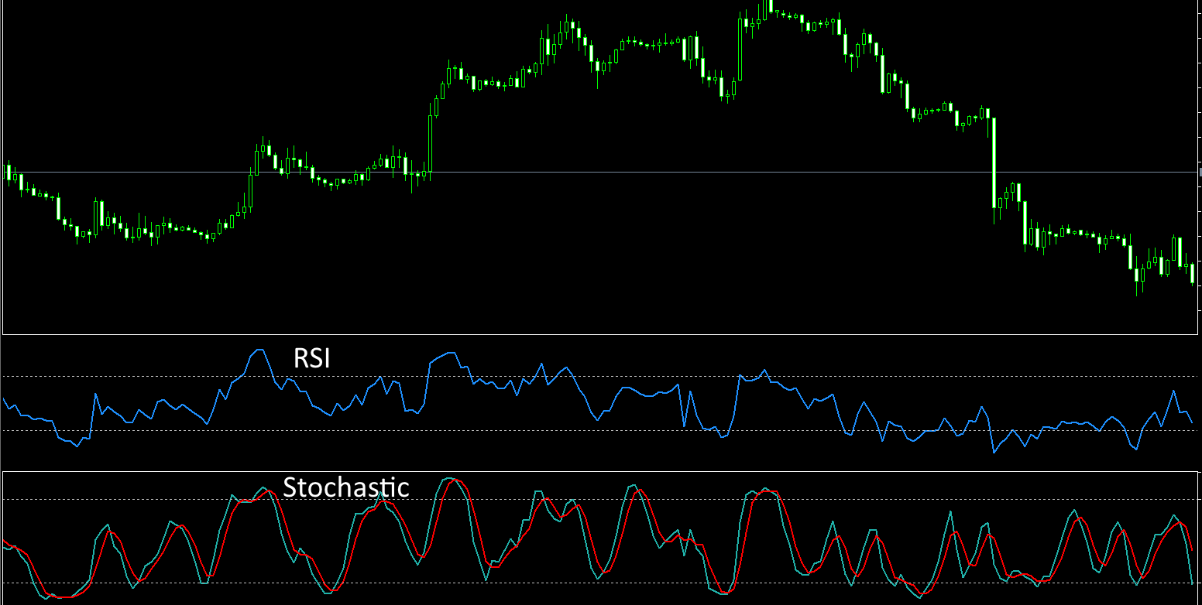Click the Stochastic label text
The height and width of the screenshot is (605, 1202).
point(345,487)
